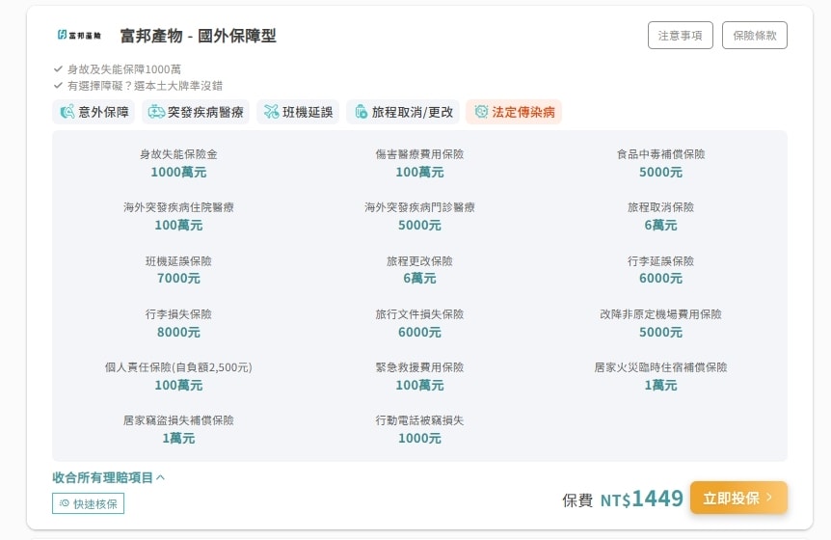Select the 突發疾病醫療 tag
The height and width of the screenshot is (540, 831).
click(x=196, y=112)
